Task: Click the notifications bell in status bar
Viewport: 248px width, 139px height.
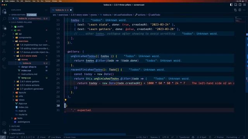Action: (x=245, y=137)
